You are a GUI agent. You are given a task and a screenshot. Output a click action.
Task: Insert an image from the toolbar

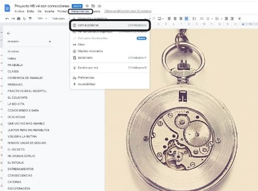(159, 19)
